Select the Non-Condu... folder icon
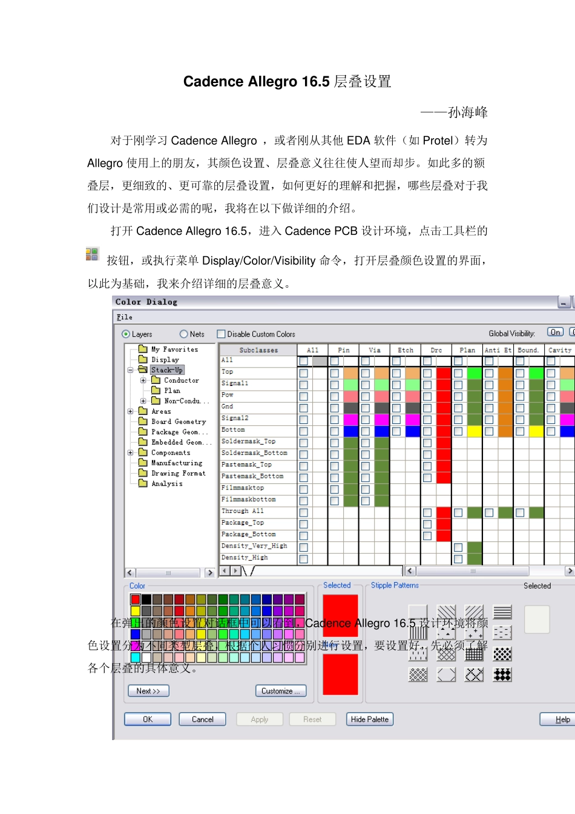This screenshot has width=575, height=814. 156,400
